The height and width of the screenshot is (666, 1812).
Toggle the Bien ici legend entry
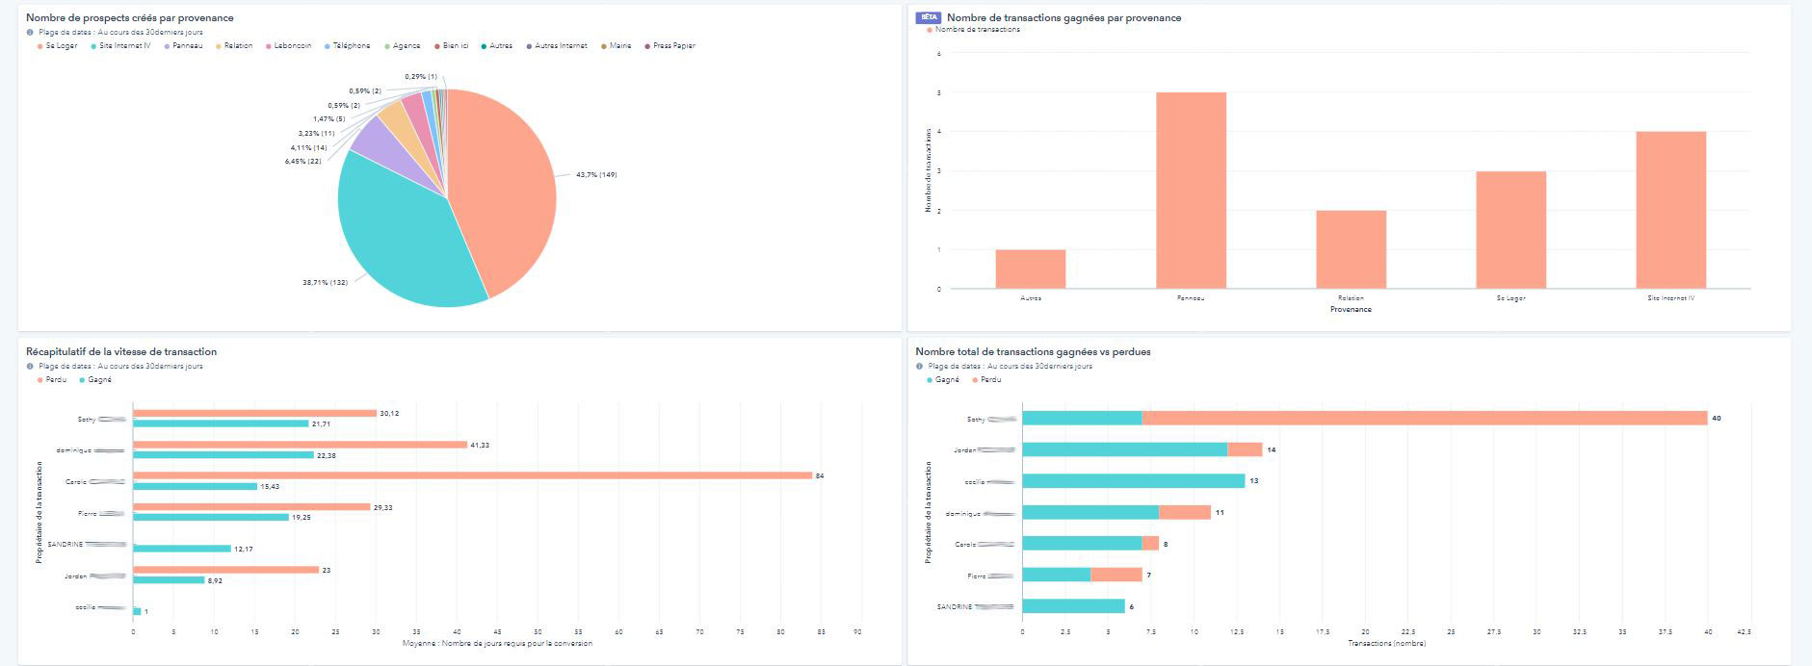[451, 45]
